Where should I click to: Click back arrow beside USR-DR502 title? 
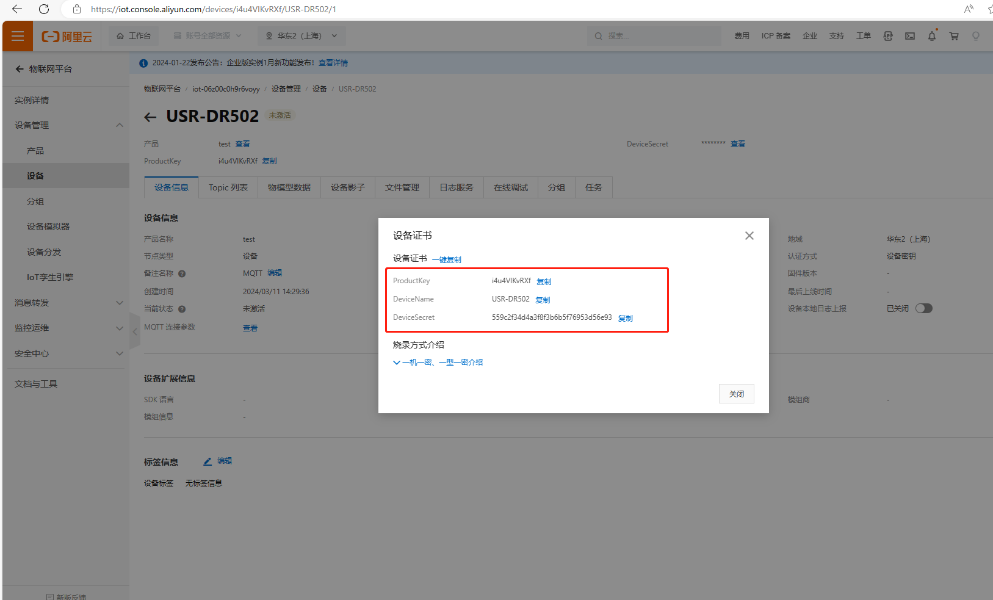pos(150,117)
